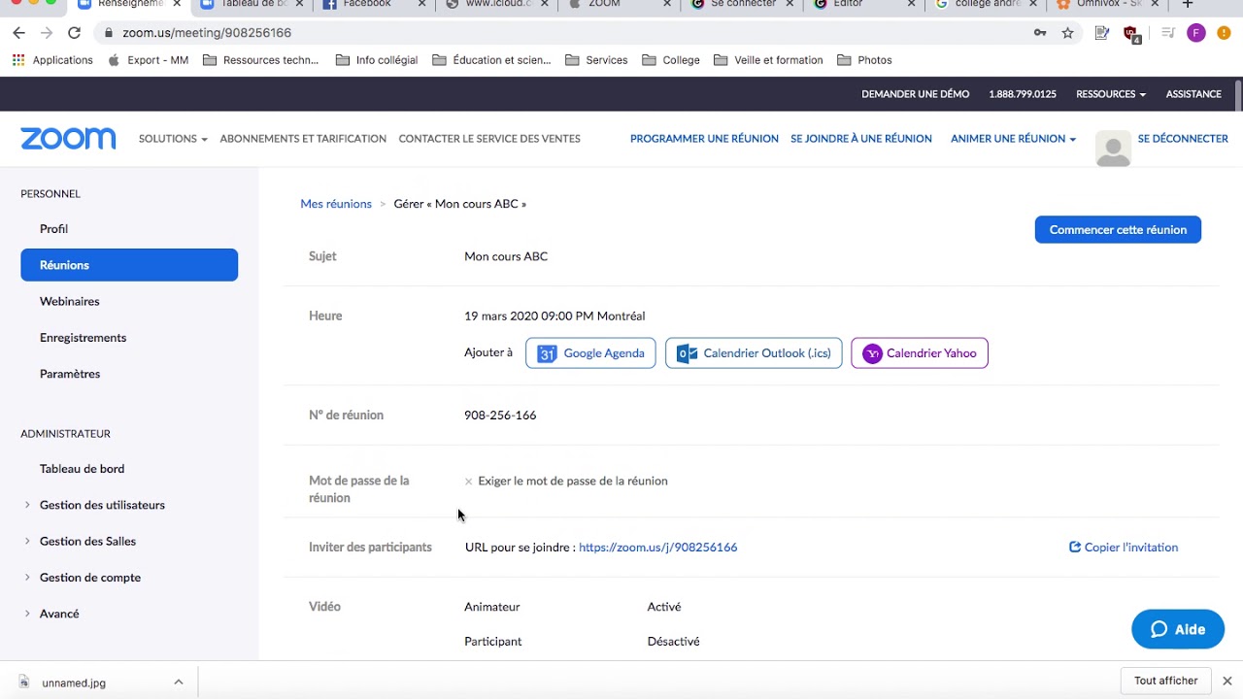Open the user avatar profile picture

click(1113, 149)
